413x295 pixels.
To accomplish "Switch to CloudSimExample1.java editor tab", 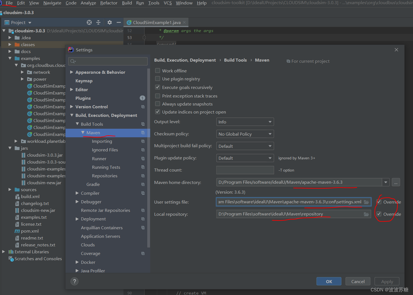I will 157,22.
